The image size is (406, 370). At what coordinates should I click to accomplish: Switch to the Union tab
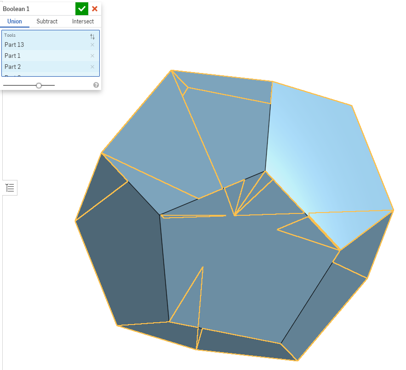click(15, 22)
